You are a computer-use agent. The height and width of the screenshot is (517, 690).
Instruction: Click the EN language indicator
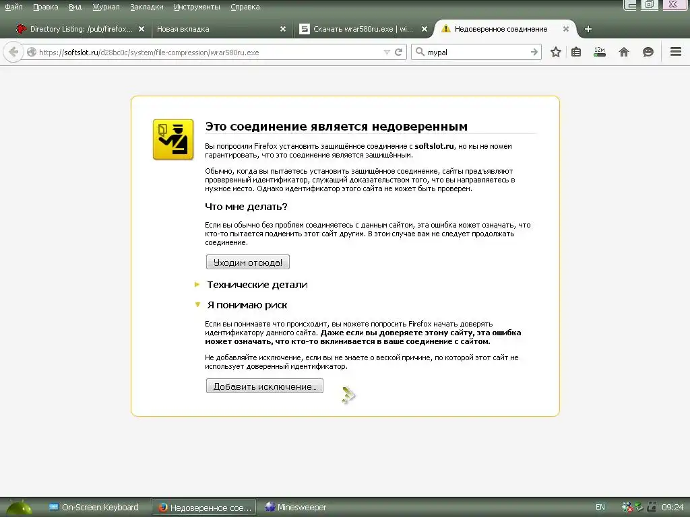pyautogui.click(x=600, y=508)
